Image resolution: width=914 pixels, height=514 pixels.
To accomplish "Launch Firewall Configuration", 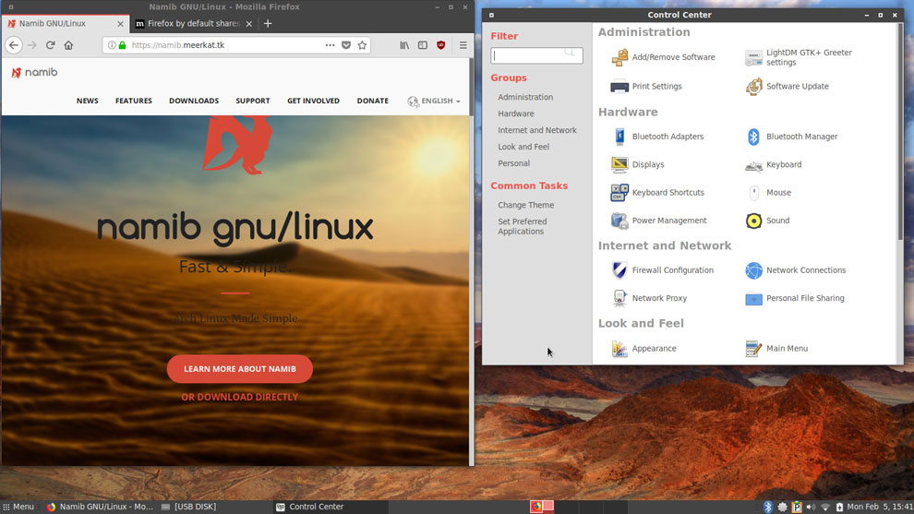I will pos(662,269).
